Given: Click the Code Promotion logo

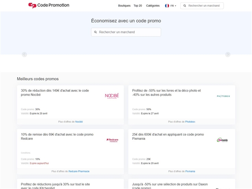Looking at the screenshot, I should [x=49, y=5].
